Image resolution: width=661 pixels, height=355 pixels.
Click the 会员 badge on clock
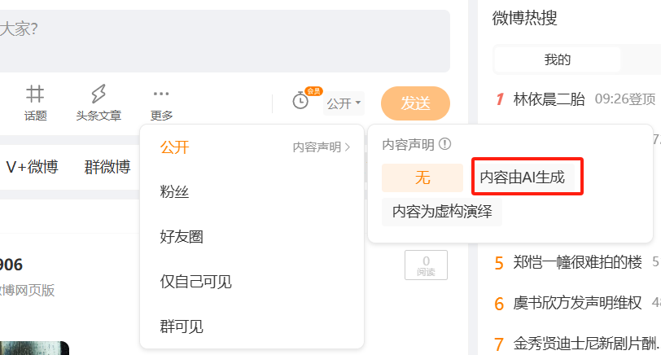pyautogui.click(x=313, y=91)
